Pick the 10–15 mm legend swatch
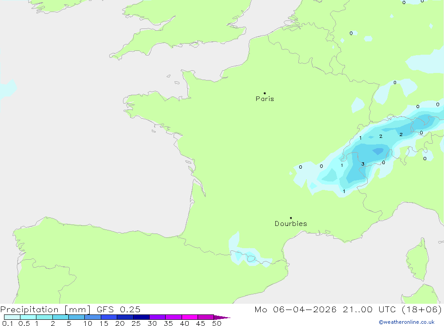 tap(93, 317)
